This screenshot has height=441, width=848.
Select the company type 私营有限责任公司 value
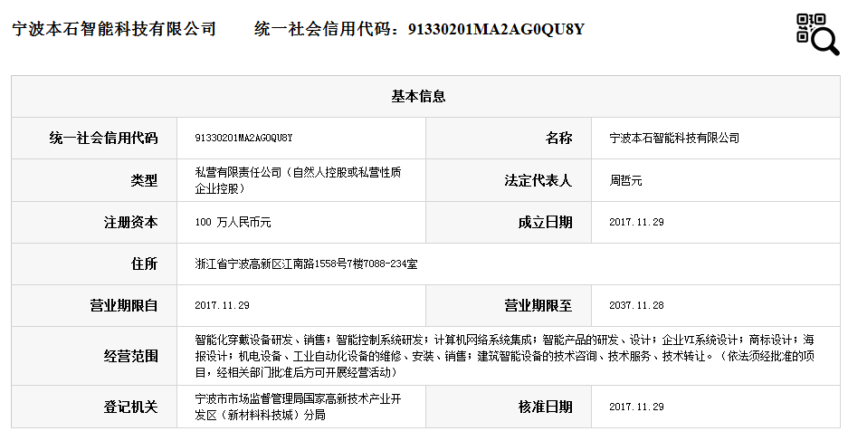pyautogui.click(x=298, y=180)
